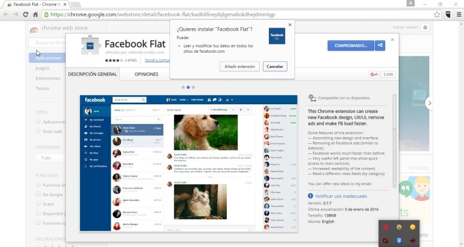Open the Todo categories dropdown
The width and height of the screenshot is (464, 247).
tap(51, 158)
